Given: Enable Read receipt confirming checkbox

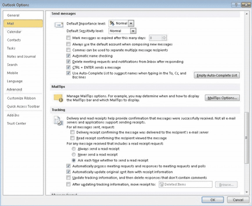Looking at the screenshot, I should pos(72,138).
